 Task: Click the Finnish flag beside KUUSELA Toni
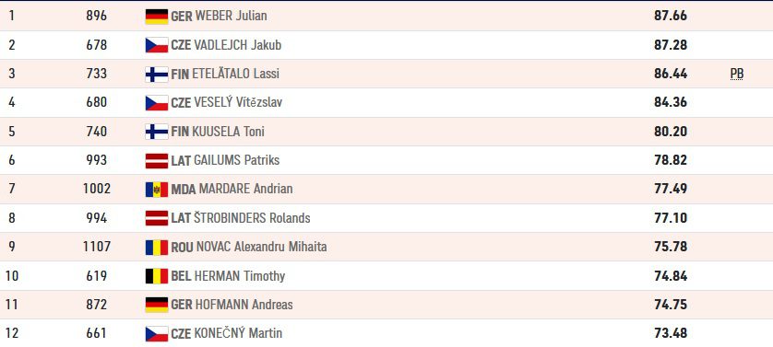pos(157,132)
